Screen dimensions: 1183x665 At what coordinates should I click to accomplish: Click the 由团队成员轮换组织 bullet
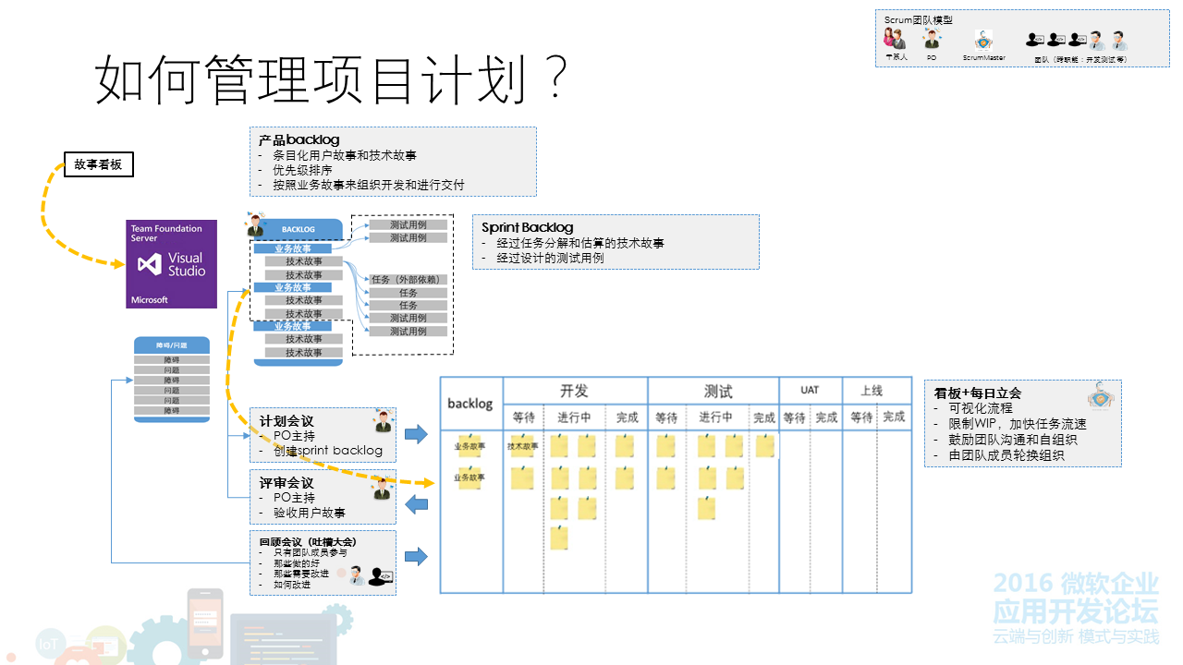[1006, 455]
